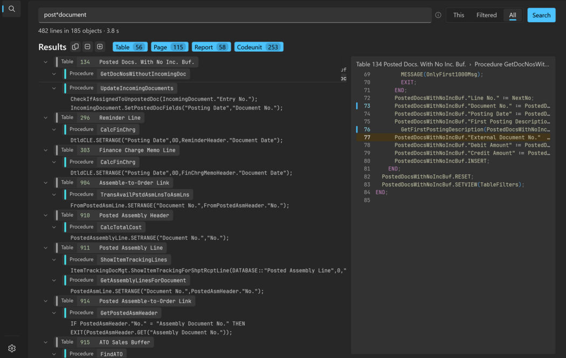Open CalcFinChrg procedure under Reminder Line
Image resolution: width=566 pixels, height=358 pixels.
click(102, 129)
